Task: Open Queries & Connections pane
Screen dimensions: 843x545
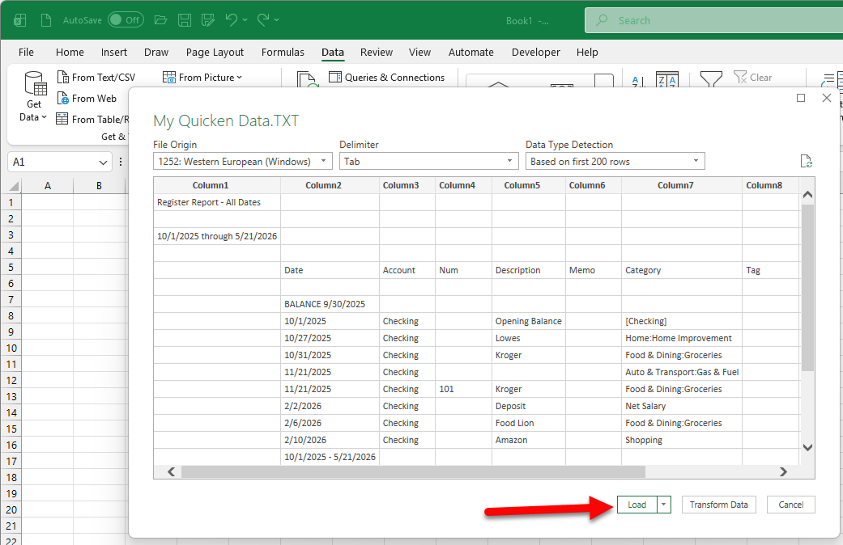Action: 386,78
